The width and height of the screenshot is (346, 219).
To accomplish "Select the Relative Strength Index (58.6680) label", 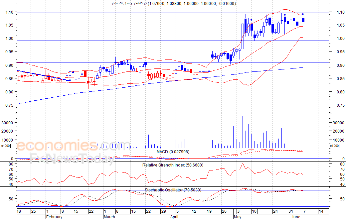I will pyautogui.click(x=173, y=165).
